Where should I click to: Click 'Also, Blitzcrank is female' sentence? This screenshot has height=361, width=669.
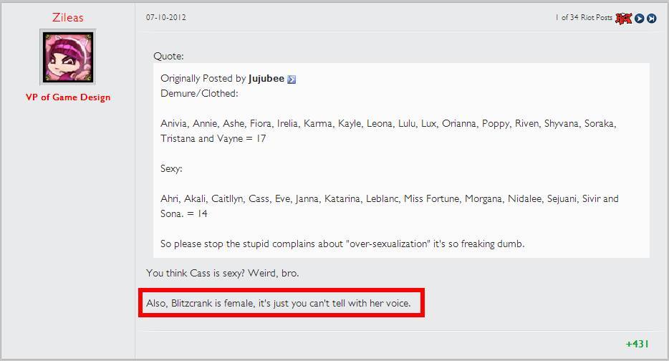click(x=278, y=304)
